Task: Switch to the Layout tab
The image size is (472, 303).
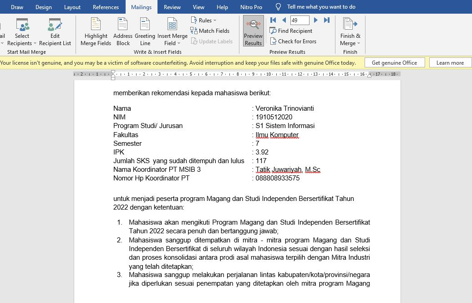Action: pos(72,7)
